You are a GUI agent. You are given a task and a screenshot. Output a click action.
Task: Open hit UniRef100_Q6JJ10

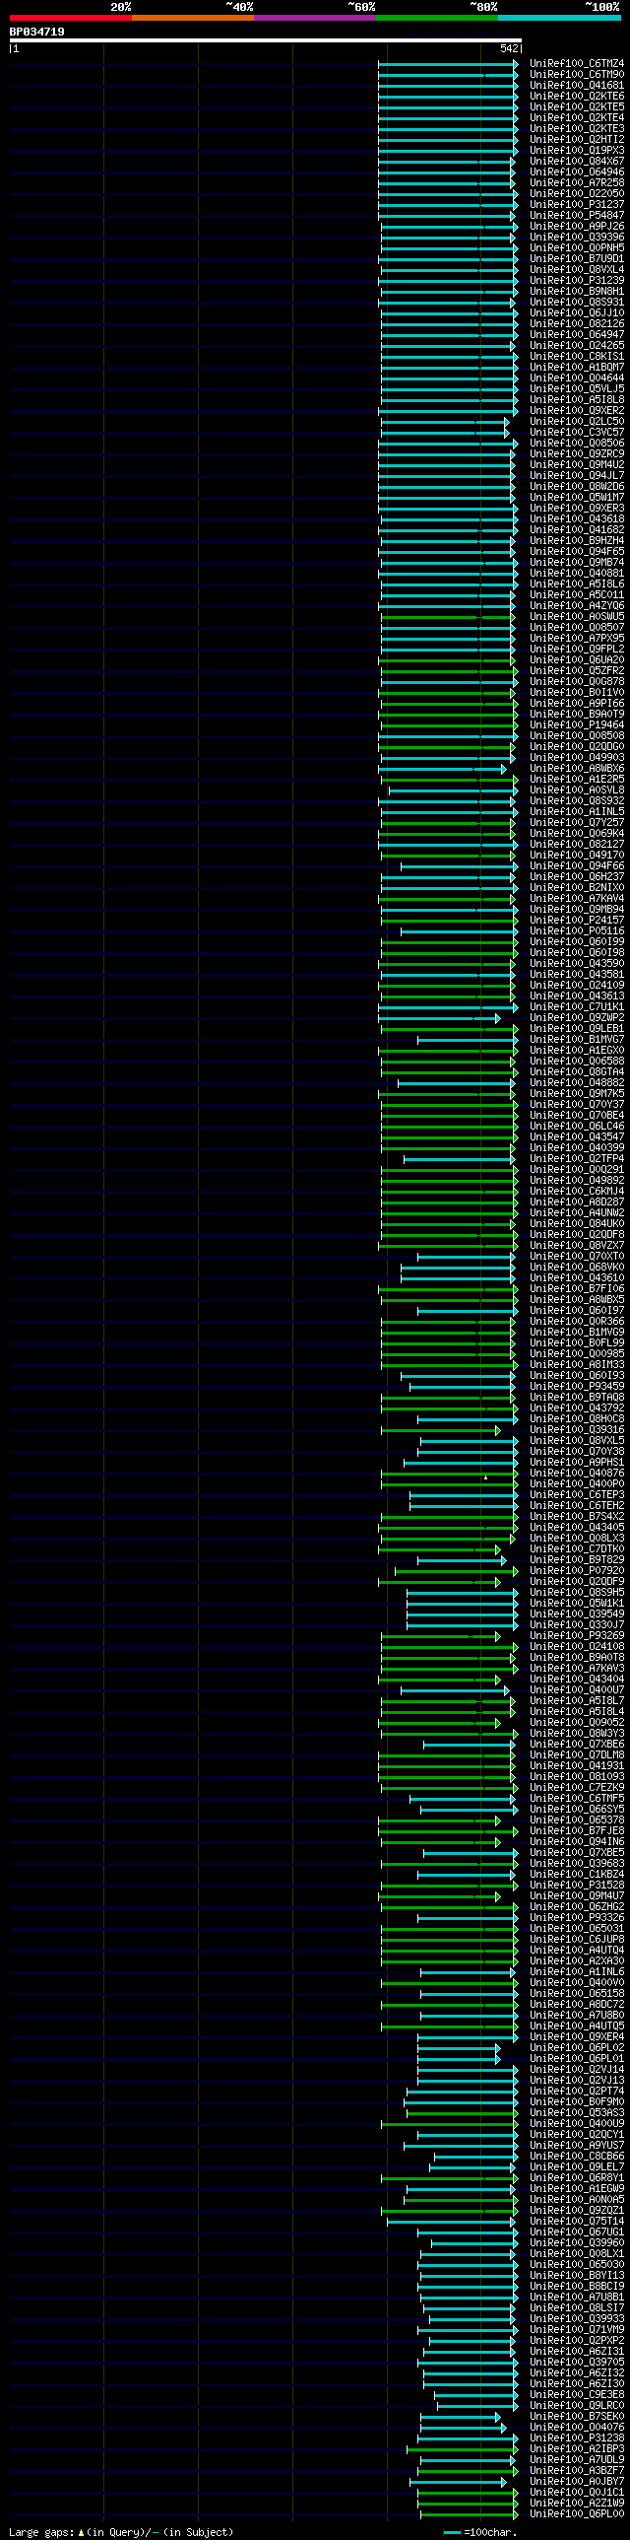pos(577,313)
